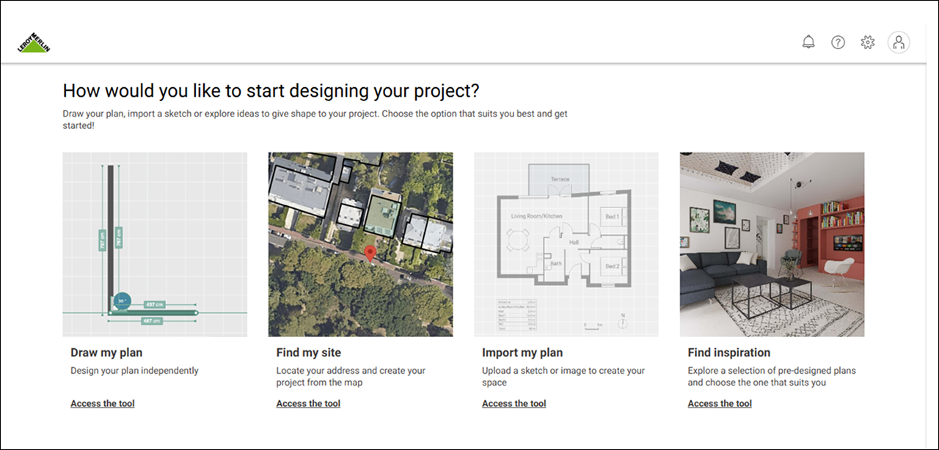The width and height of the screenshot is (939, 450).
Task: Click the Find inspiration title
Action: [x=729, y=353]
